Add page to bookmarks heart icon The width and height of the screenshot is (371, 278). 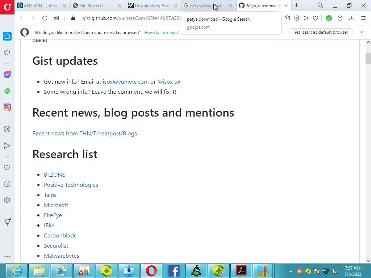coord(316,18)
